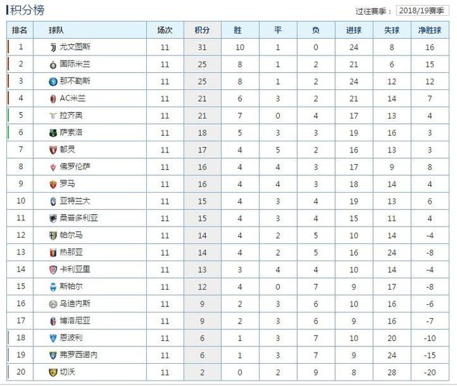
Task: Click the Roma crest beside 罗马
Action: click(x=53, y=184)
